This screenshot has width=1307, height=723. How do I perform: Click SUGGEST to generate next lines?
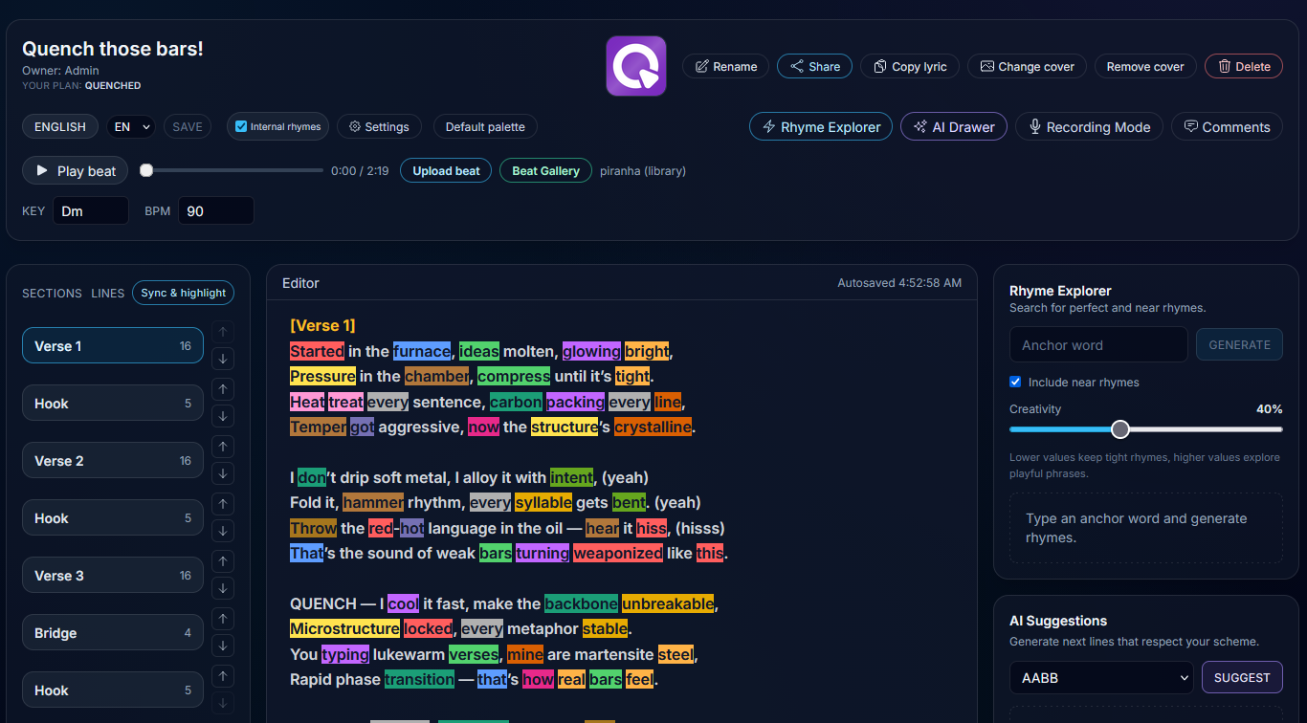click(x=1242, y=677)
